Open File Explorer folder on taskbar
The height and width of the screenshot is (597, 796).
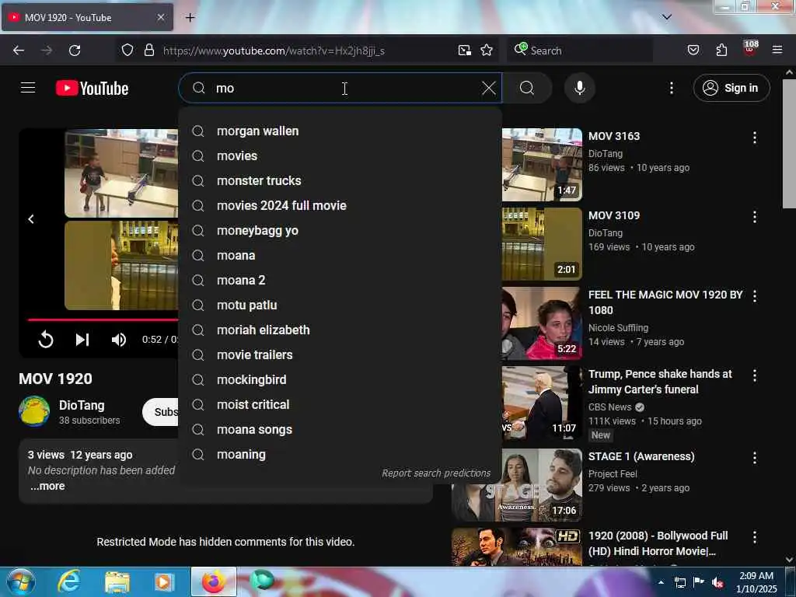(117, 581)
